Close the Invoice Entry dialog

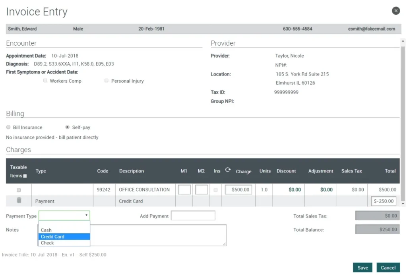click(x=396, y=11)
